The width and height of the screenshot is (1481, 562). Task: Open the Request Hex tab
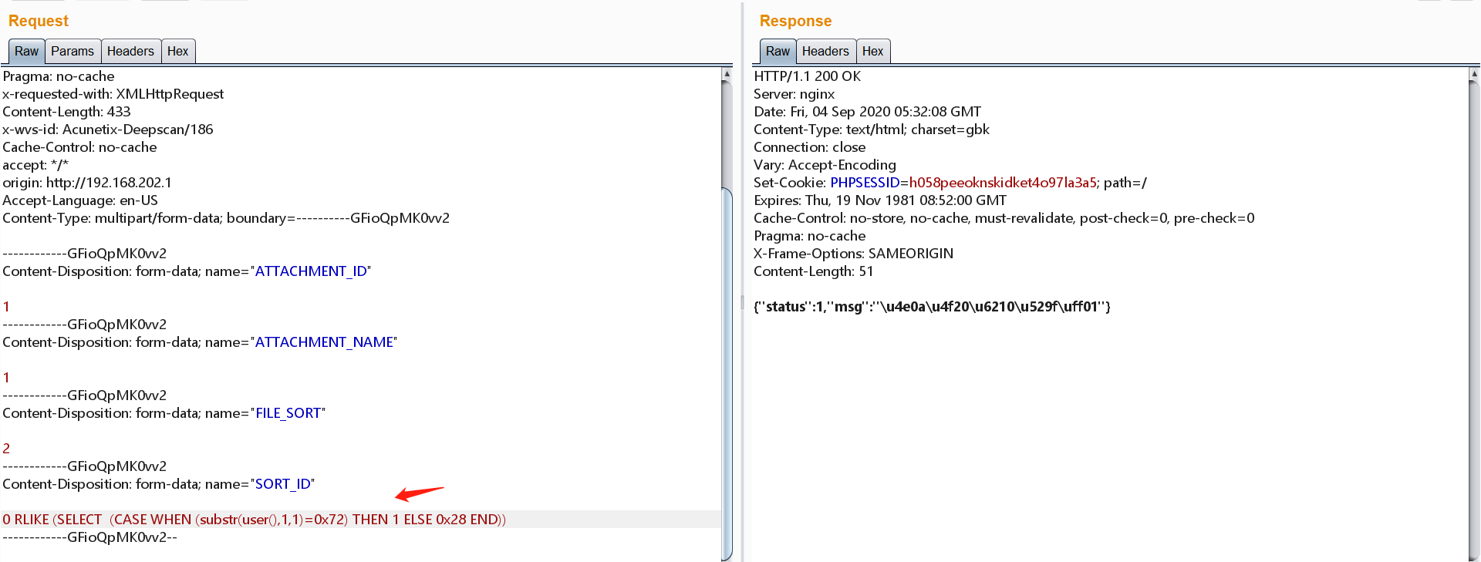178,51
